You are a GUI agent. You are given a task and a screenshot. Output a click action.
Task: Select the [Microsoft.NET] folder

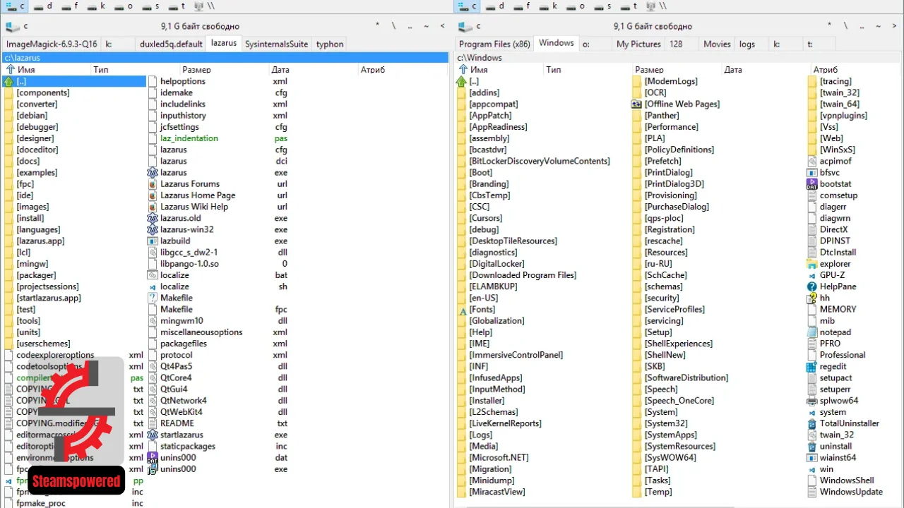coord(499,457)
